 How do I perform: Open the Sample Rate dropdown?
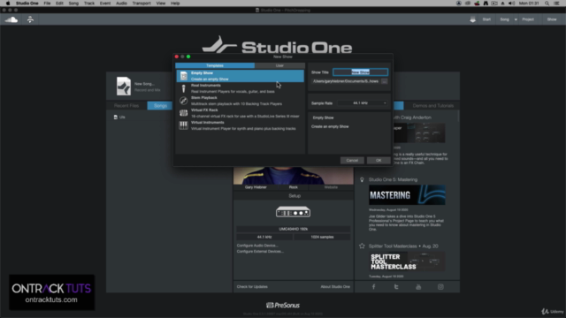coord(363,103)
